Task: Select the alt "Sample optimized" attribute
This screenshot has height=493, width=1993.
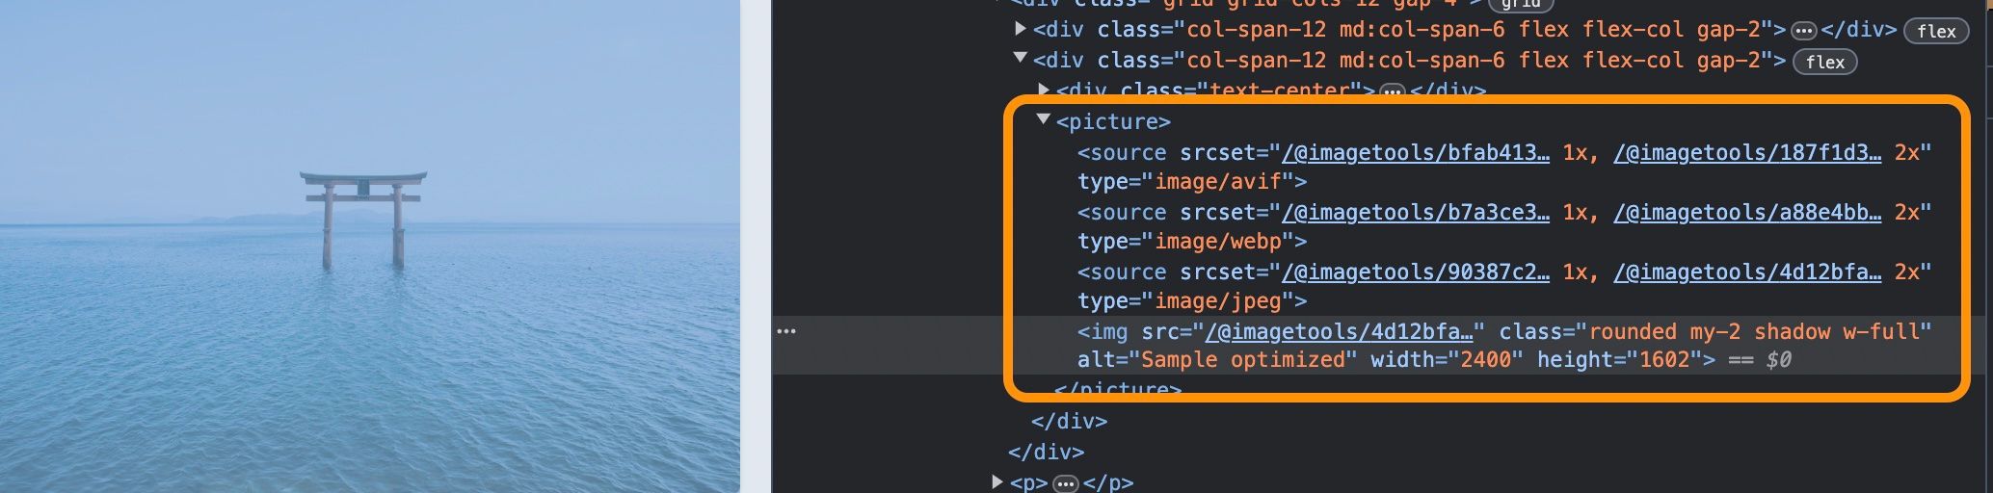Action: [1217, 359]
